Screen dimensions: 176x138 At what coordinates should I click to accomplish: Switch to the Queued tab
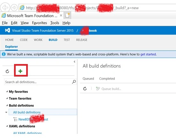[88, 78]
